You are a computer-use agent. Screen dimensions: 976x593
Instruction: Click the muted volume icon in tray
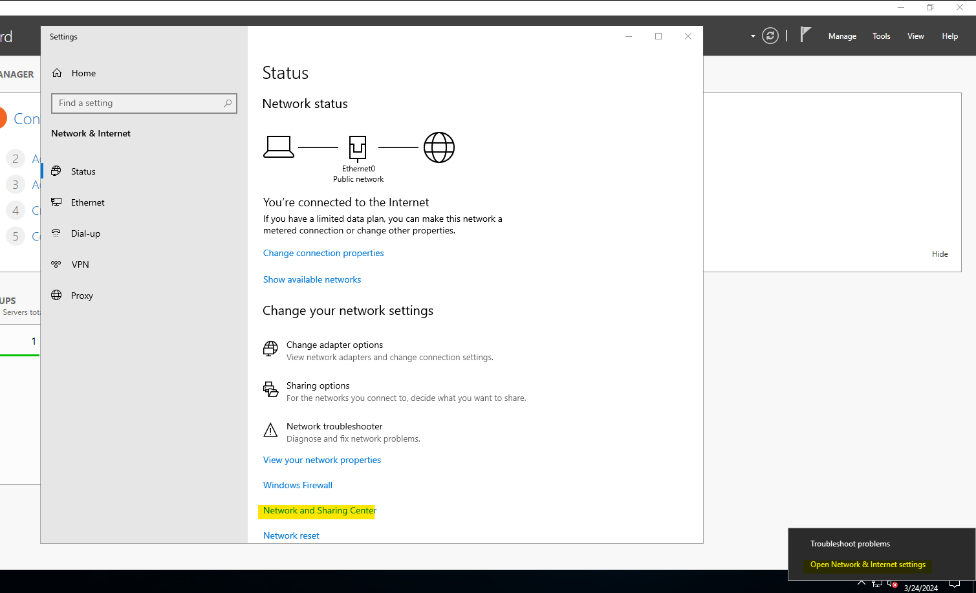pos(893,584)
